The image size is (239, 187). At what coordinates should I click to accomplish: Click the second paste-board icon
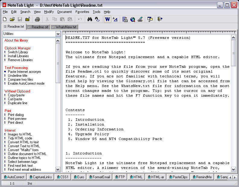point(70,19)
